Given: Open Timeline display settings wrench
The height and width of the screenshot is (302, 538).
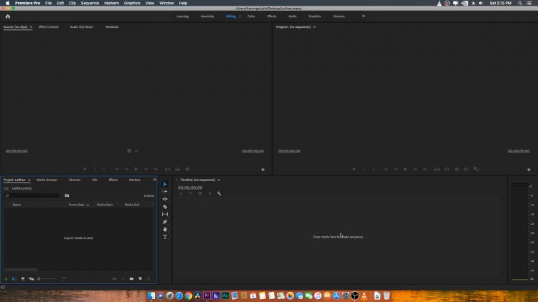Looking at the screenshot, I should [219, 193].
